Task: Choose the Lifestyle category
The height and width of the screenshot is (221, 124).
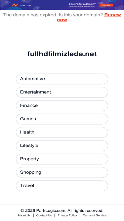Action: pyautogui.click(x=62, y=145)
